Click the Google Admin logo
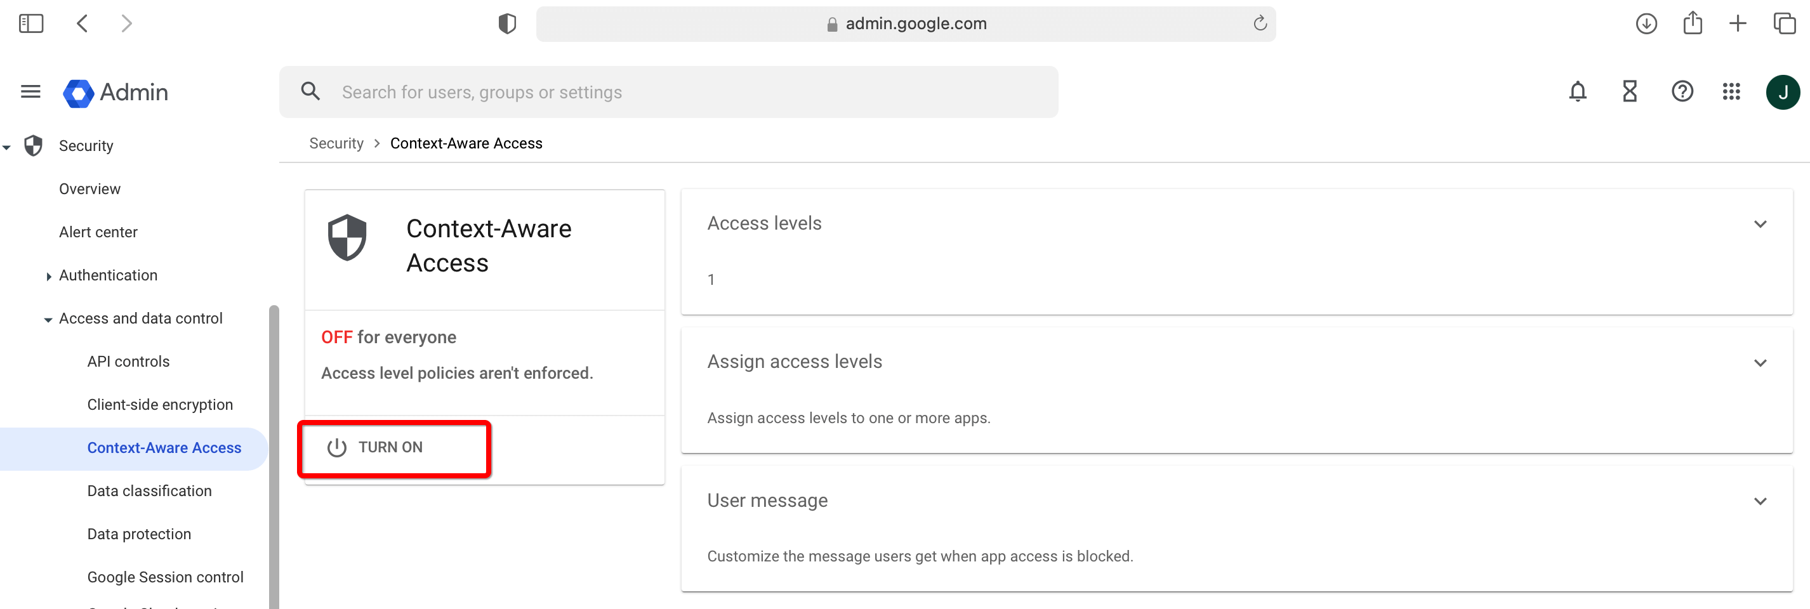The image size is (1810, 609). point(116,92)
